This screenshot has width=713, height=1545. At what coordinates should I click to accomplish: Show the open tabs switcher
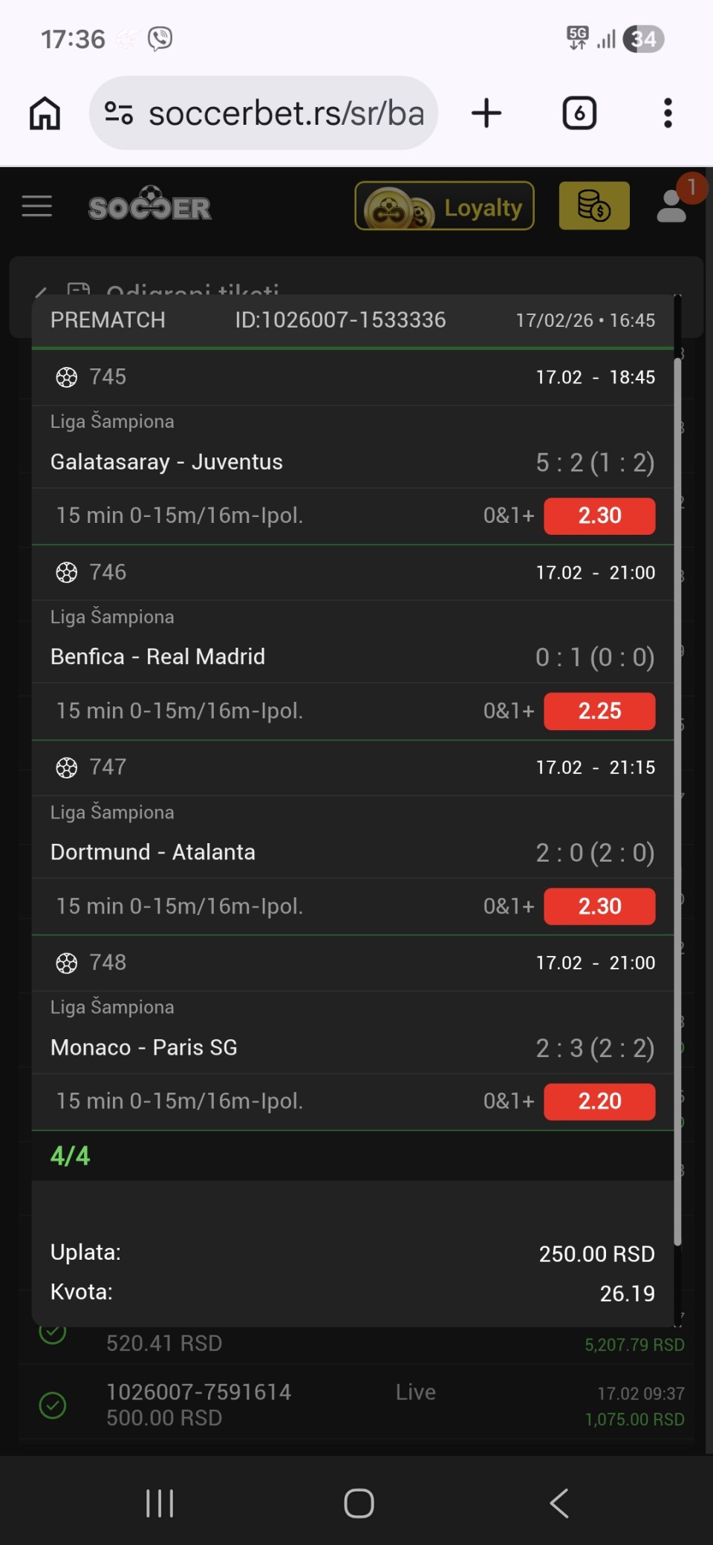coord(579,114)
